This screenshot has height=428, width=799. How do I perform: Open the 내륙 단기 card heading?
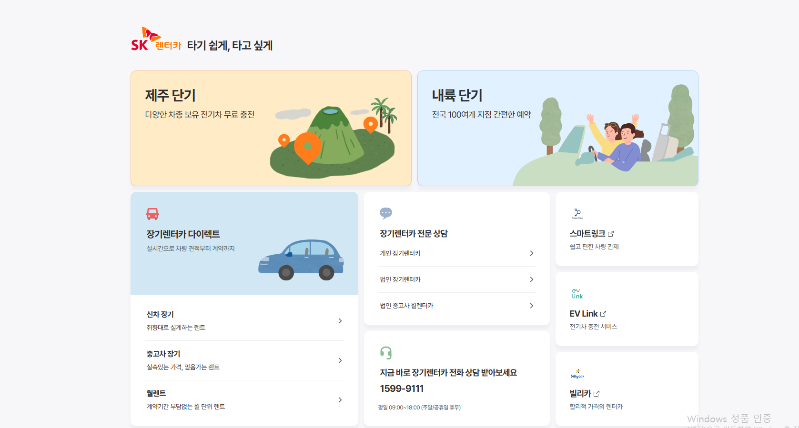pyautogui.click(x=457, y=95)
